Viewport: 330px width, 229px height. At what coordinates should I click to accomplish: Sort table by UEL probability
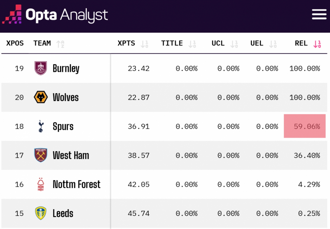tap(273, 44)
